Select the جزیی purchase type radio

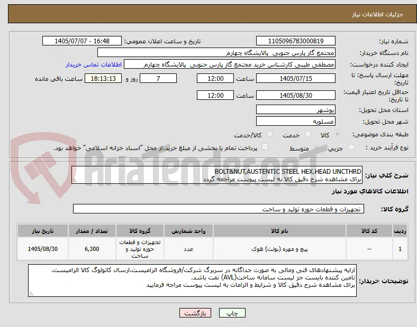pyautogui.click(x=351, y=147)
